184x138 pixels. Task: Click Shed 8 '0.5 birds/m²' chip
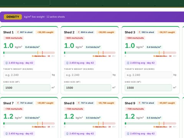tap(93, 118)
